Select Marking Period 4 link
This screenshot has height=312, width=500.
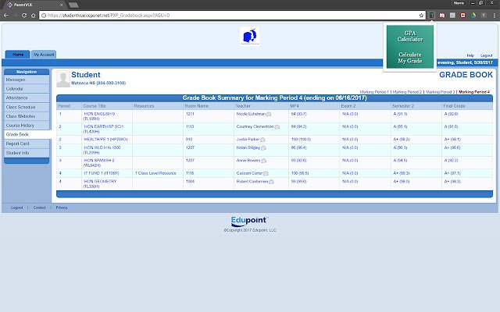pyautogui.click(x=474, y=92)
